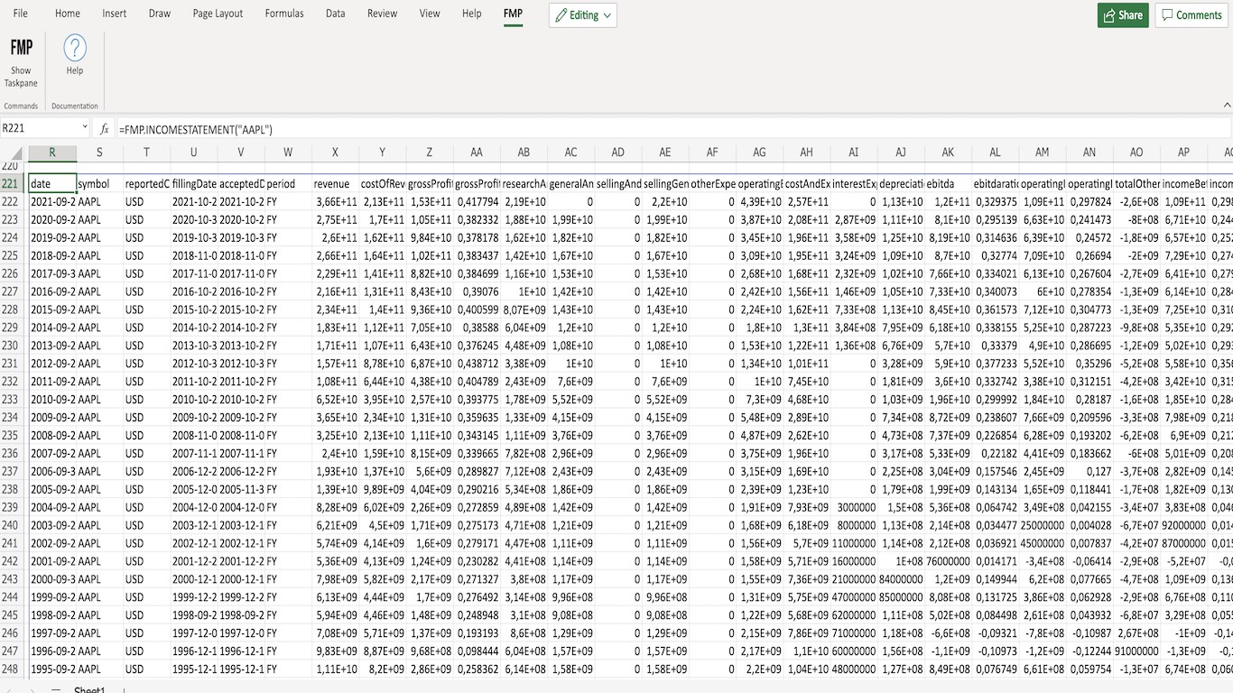
Task: Click the "totalOther" header cell
Action: click(x=1136, y=184)
